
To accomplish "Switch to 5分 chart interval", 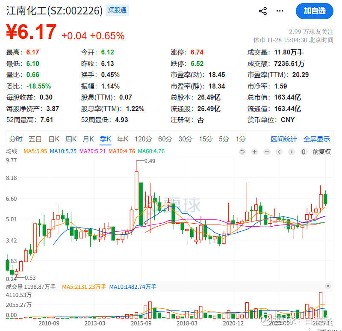I will tap(224, 139).
